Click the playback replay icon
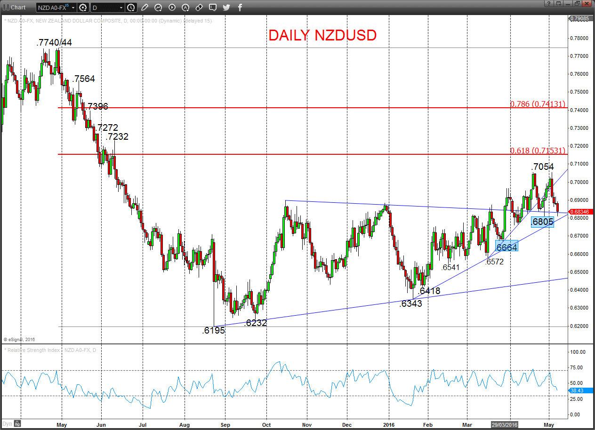The width and height of the screenshot is (595, 430). pyautogui.click(x=172, y=8)
